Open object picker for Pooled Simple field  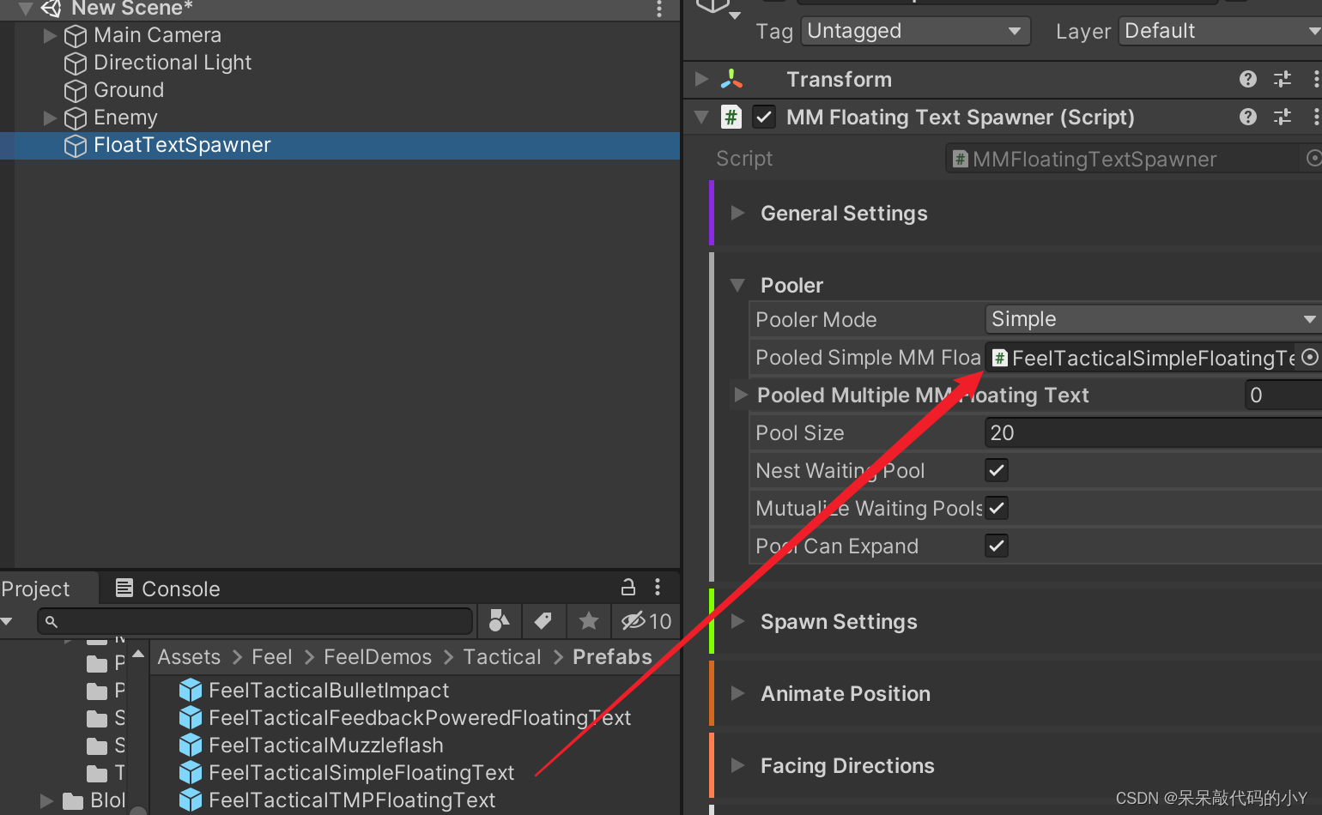coord(1309,358)
